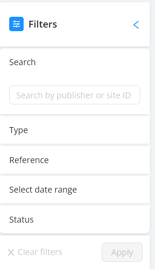Click the Filters heading title
The height and width of the screenshot is (269, 155).
tap(42, 24)
